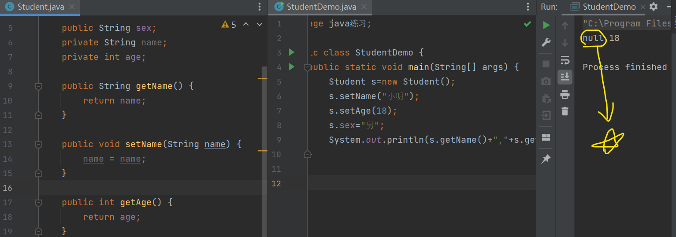The image size is (676, 237).
Task: Toggle Pin Tab in Run panel
Action: pos(546,159)
